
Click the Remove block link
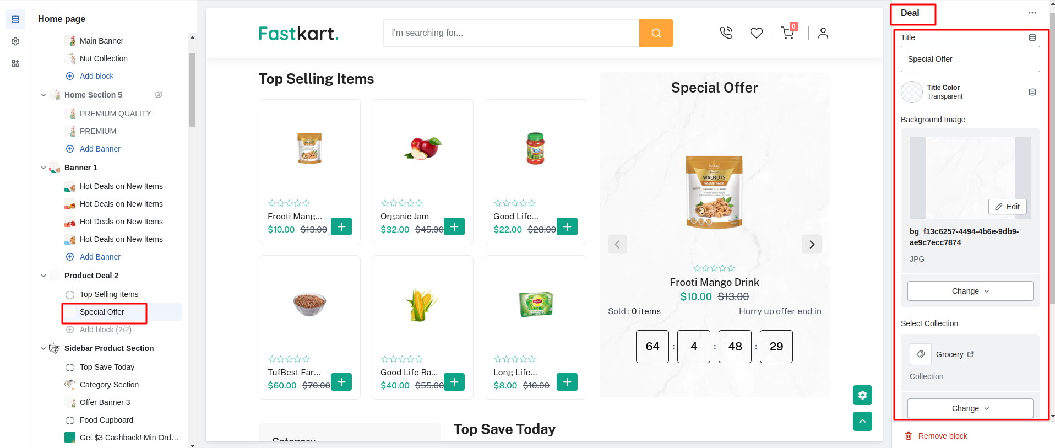942,436
